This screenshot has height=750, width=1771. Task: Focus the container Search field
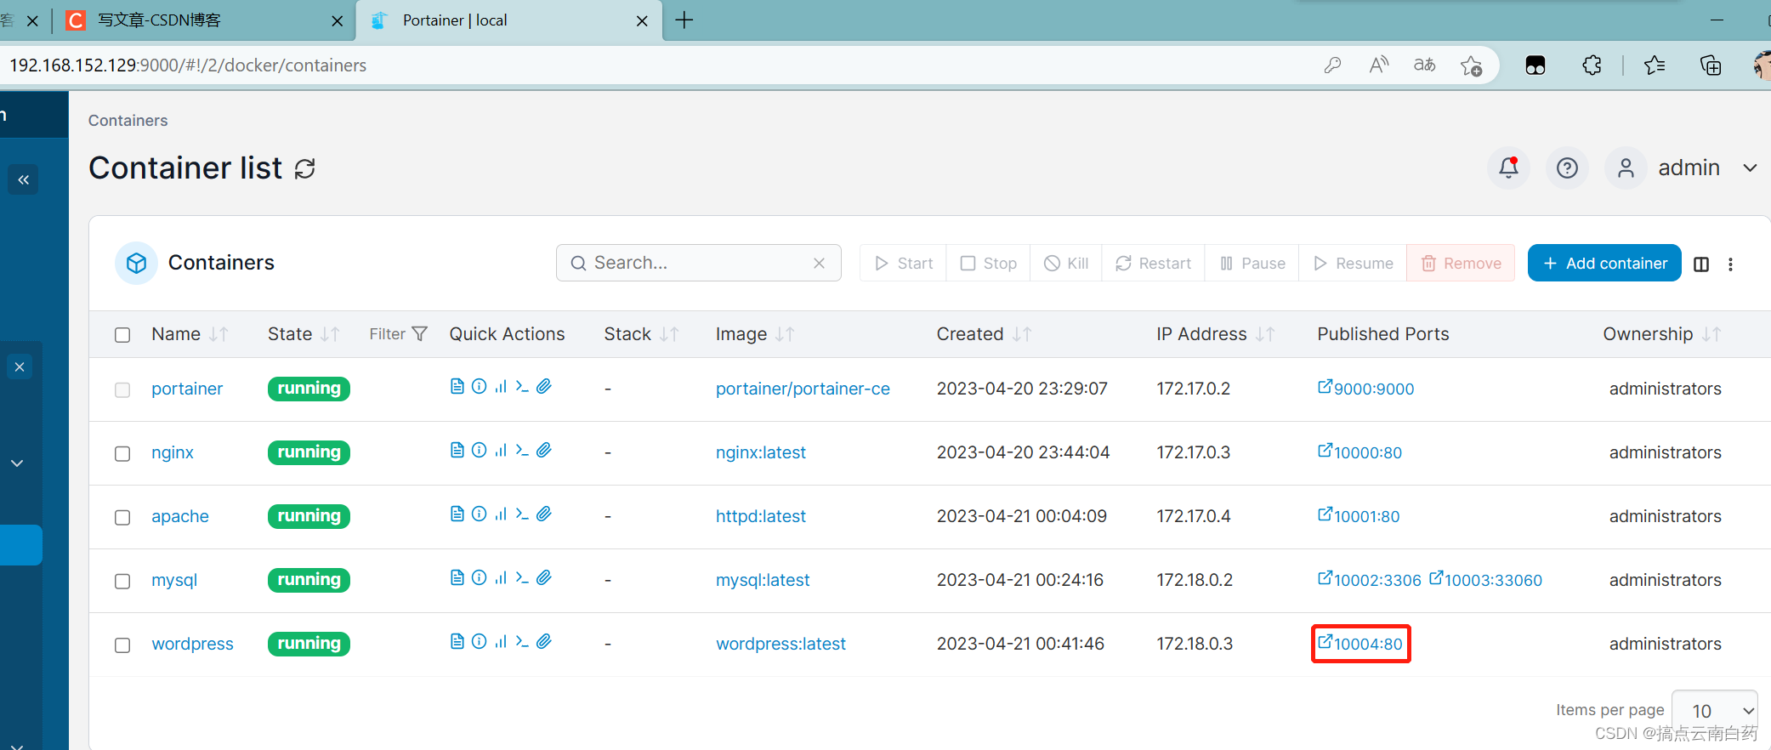(x=699, y=263)
